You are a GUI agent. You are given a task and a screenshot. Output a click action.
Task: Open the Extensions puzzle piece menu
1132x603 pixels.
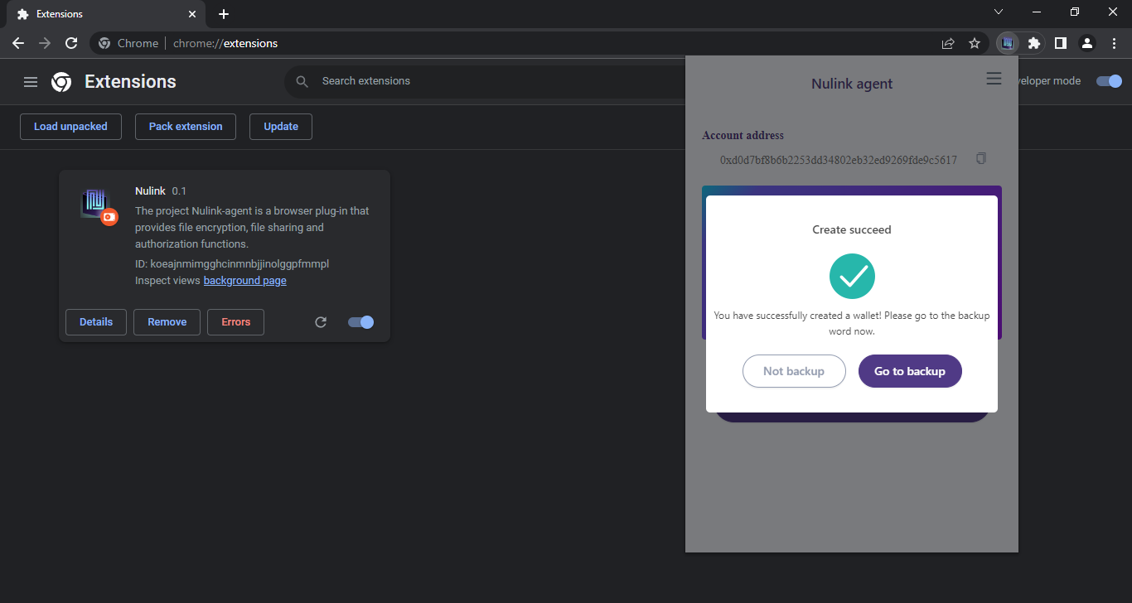point(1033,43)
